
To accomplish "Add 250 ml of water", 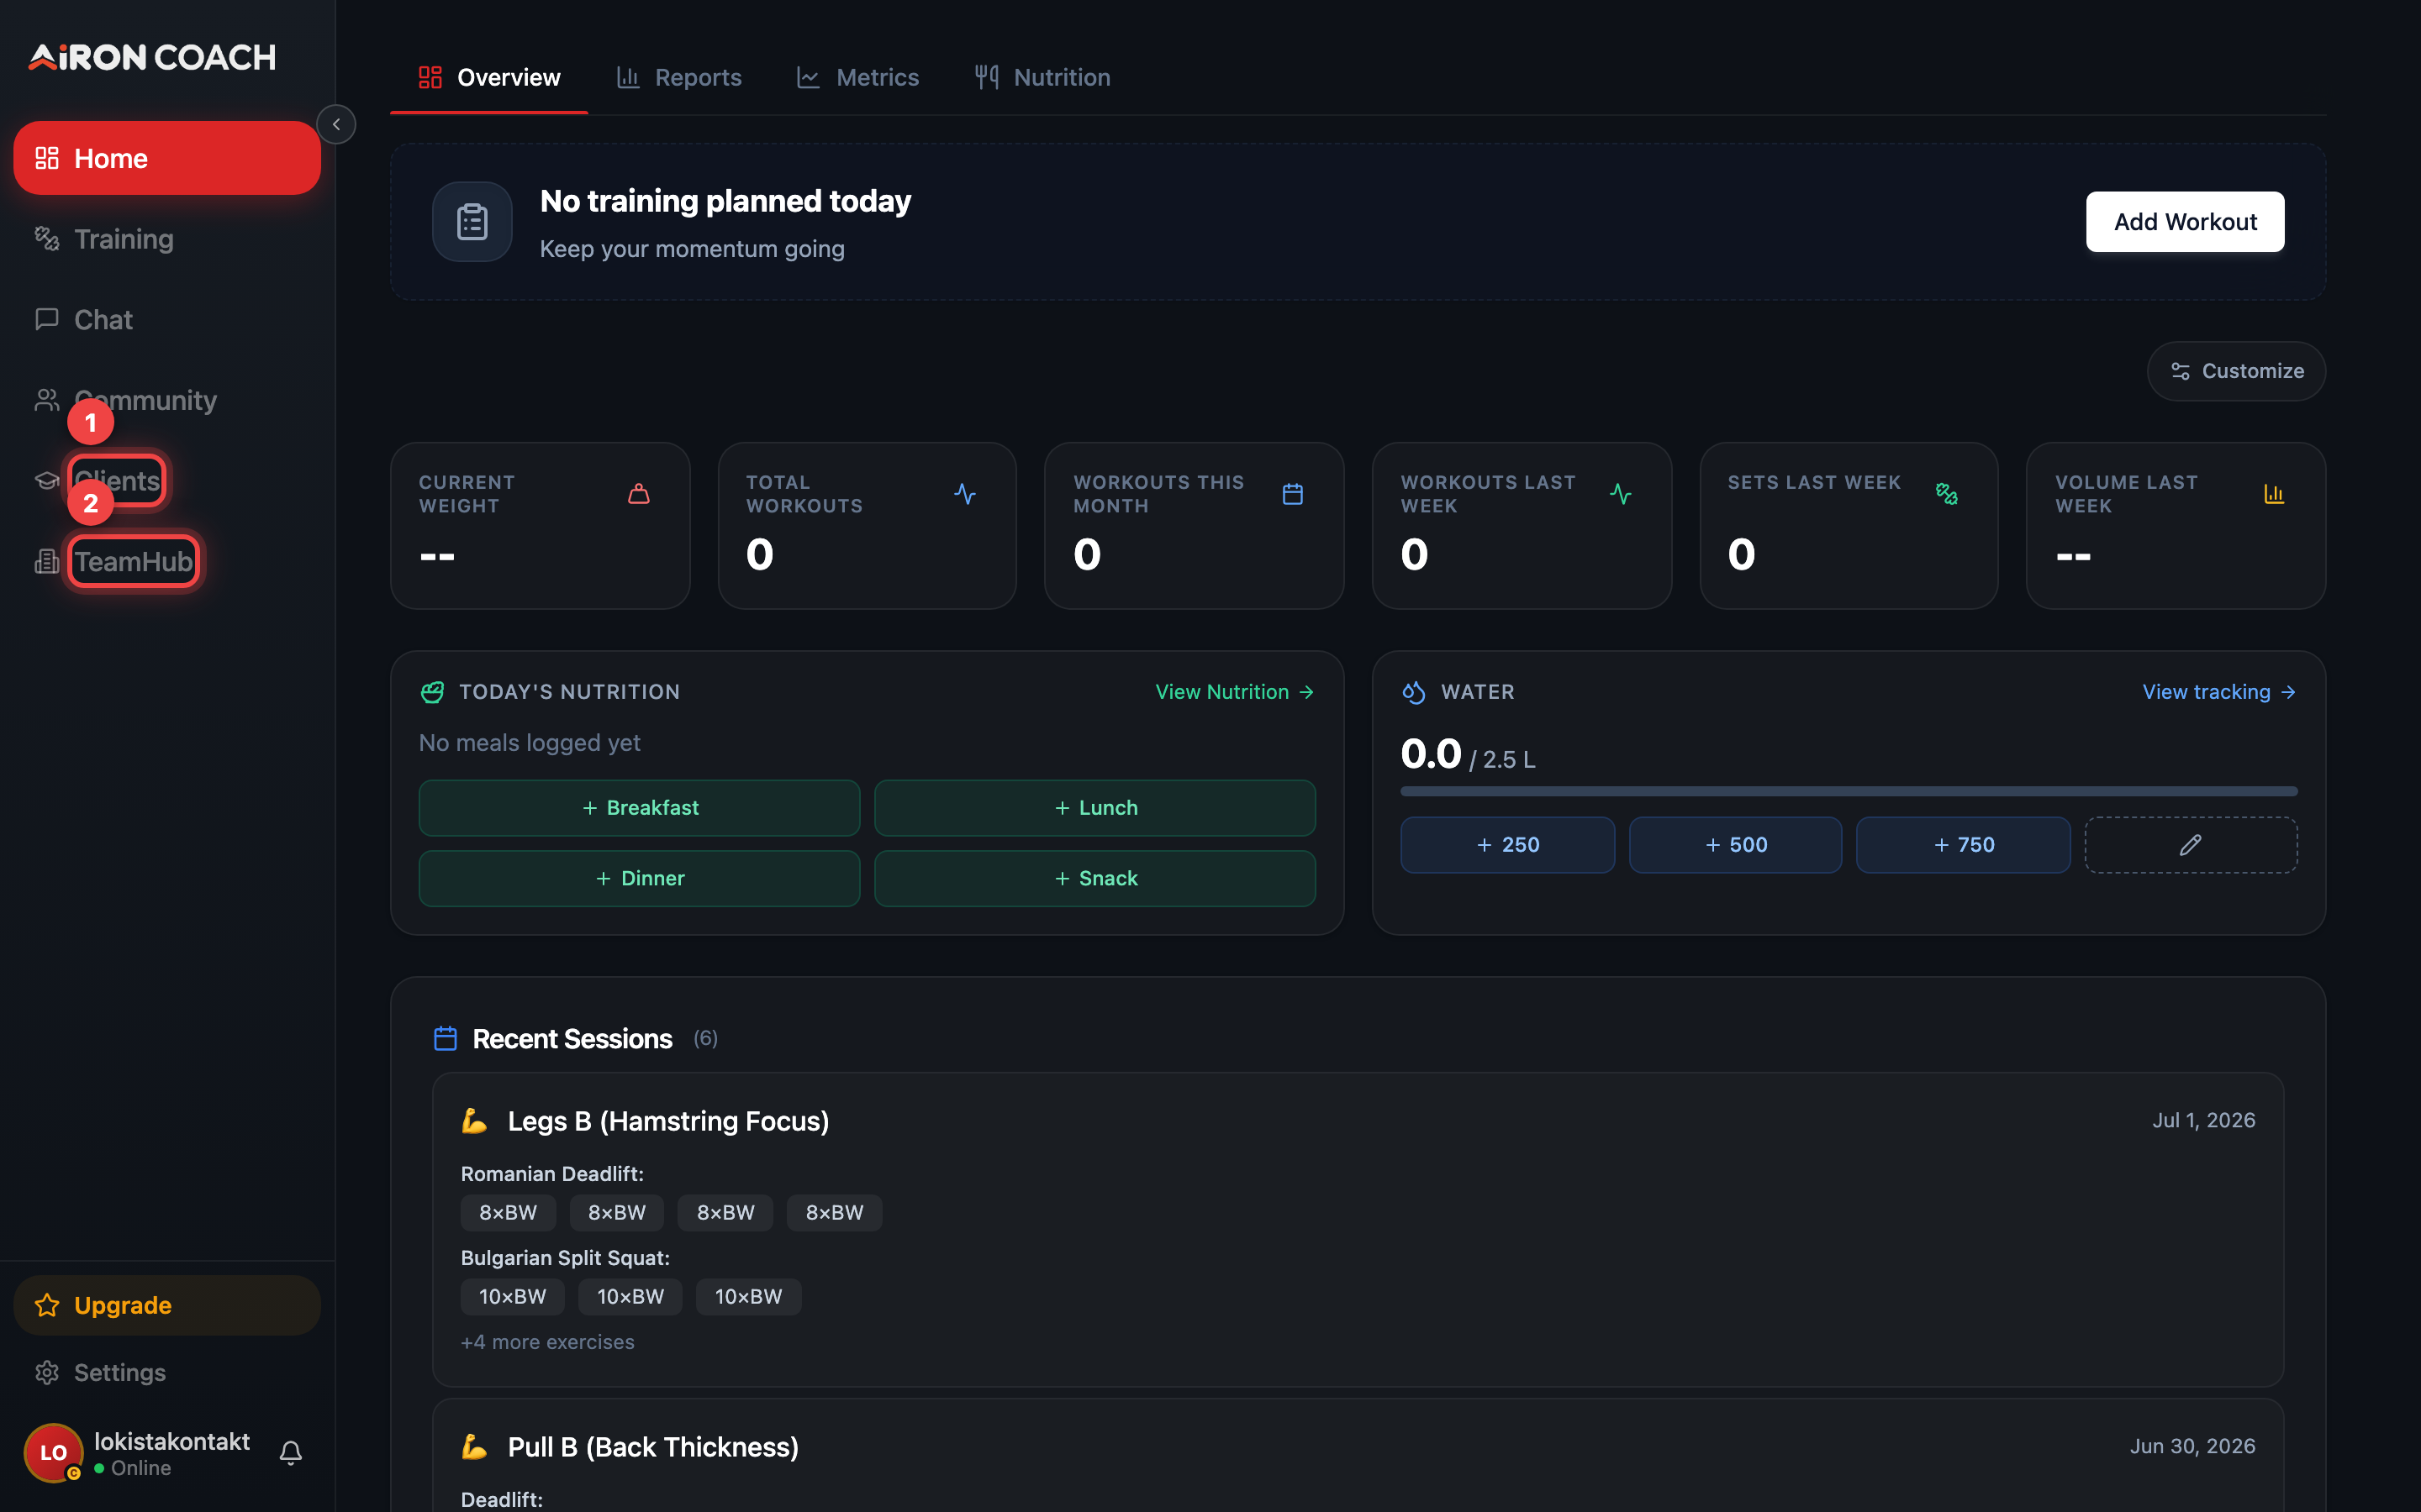I will [1507, 845].
